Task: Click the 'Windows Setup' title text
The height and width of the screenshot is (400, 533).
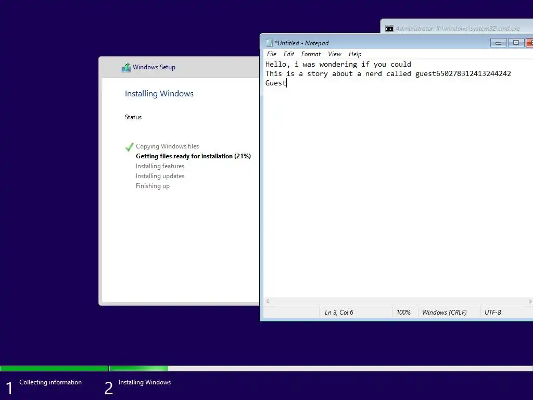Action: coord(154,67)
